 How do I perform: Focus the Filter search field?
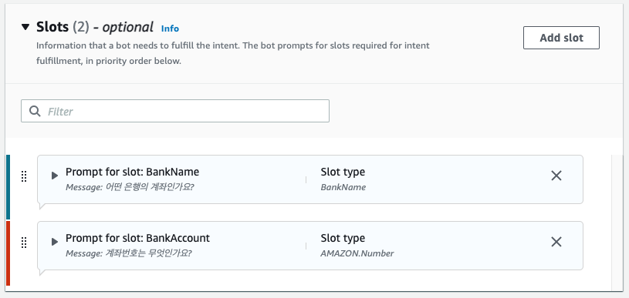click(175, 111)
